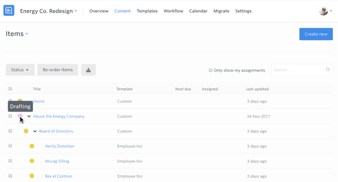Collapse the About the Energy Company tree
The height and width of the screenshot is (182, 338).
click(x=29, y=116)
